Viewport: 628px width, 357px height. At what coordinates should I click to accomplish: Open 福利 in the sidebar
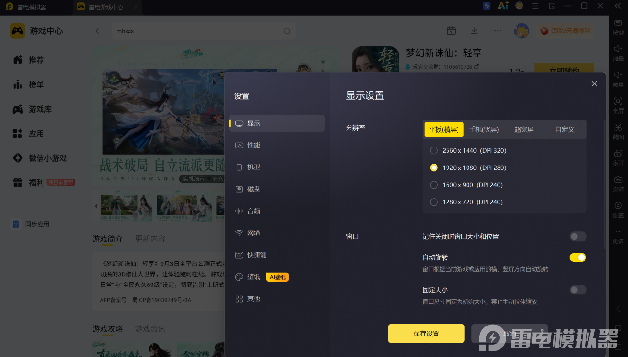coord(29,182)
